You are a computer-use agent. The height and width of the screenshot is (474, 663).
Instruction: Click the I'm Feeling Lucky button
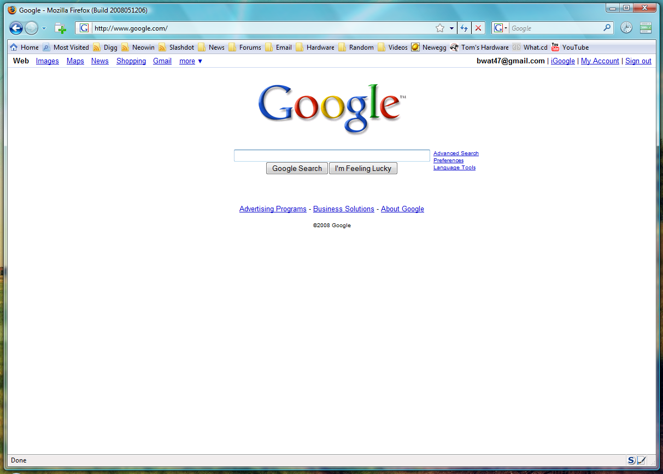[363, 168]
